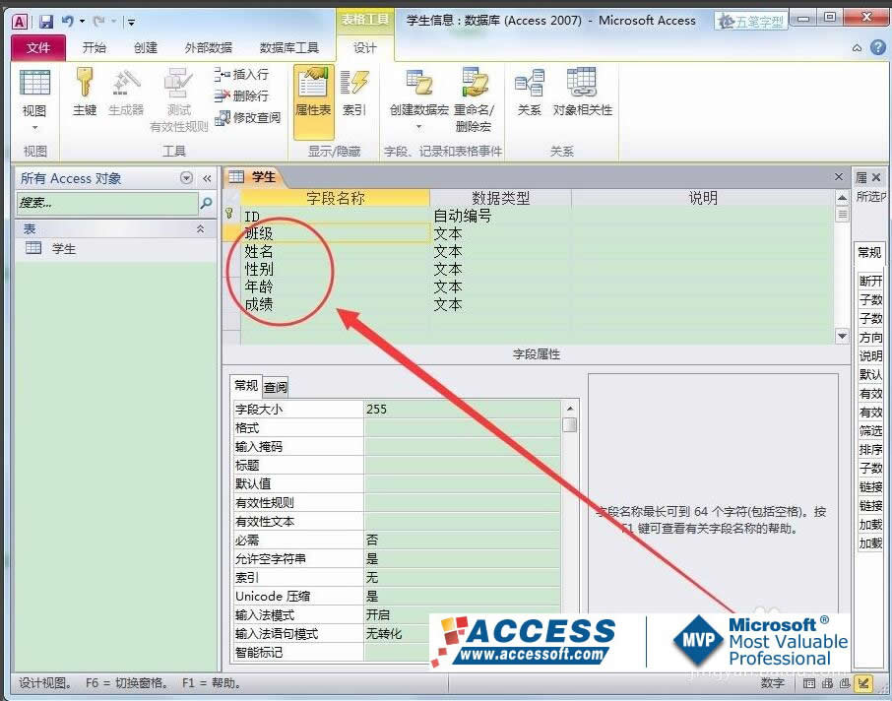Minimize the ribbon with caret icon

pos(857,48)
